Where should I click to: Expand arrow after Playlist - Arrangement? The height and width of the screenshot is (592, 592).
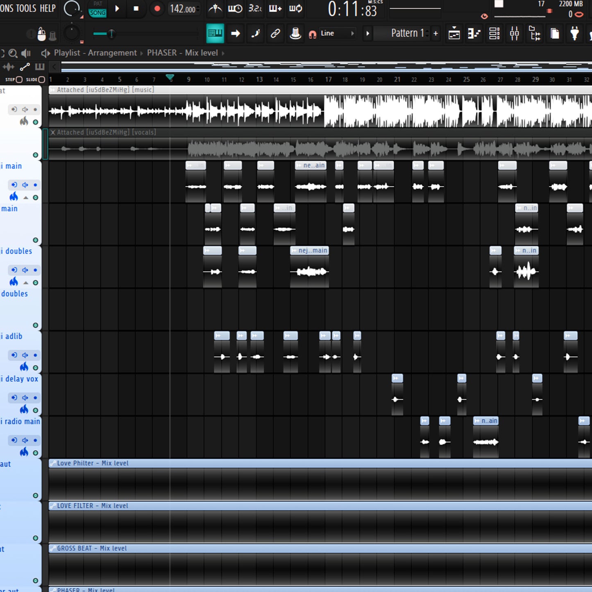(x=142, y=53)
